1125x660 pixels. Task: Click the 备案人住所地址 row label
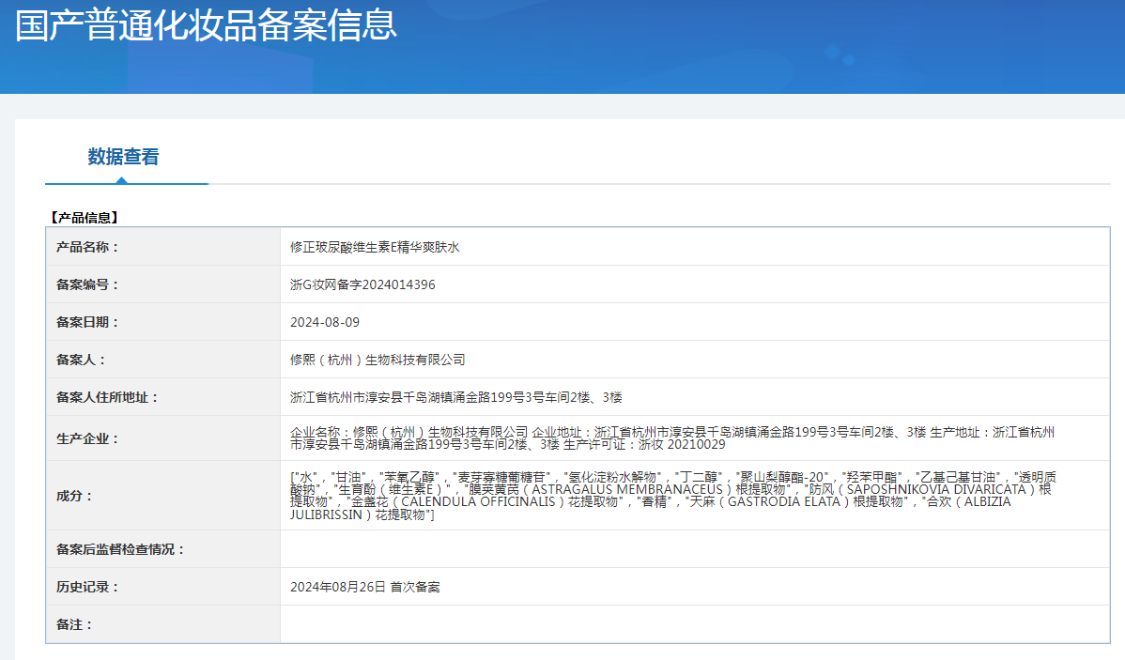coord(107,397)
